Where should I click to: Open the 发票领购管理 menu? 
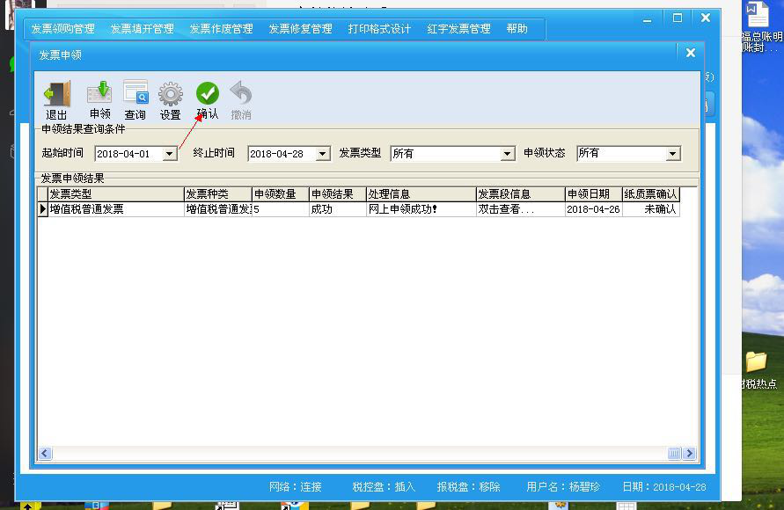62,29
